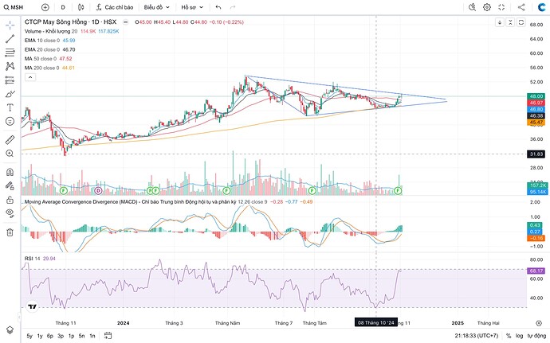Select the ruler measuring tool

click(10, 140)
